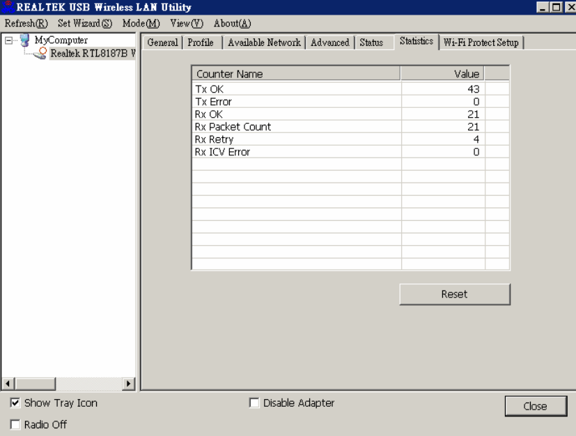
Task: Collapse the MyComputer tree node
Action: 8,40
